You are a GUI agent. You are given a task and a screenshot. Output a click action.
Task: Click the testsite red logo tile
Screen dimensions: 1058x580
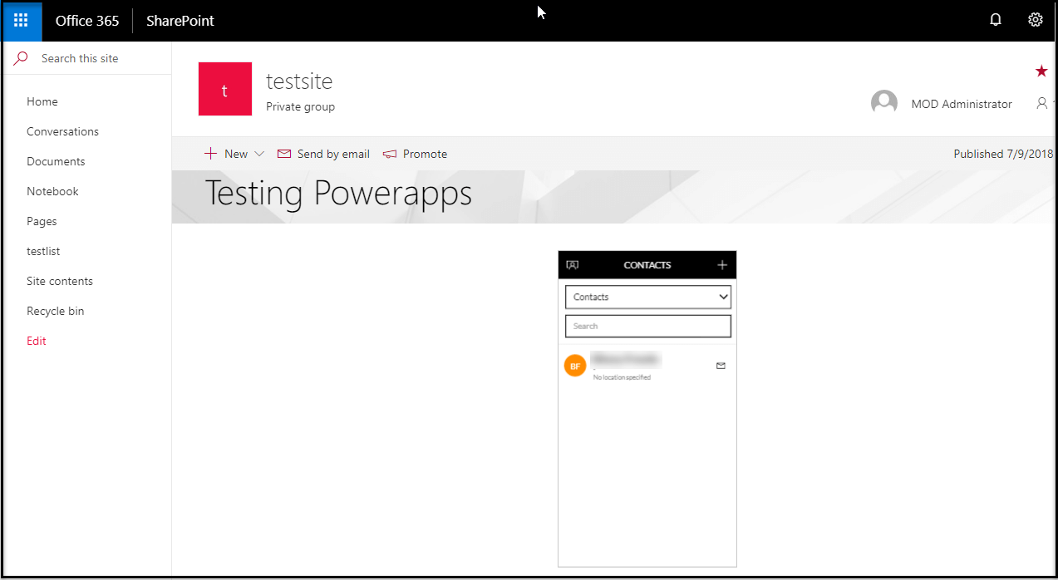[x=225, y=89]
